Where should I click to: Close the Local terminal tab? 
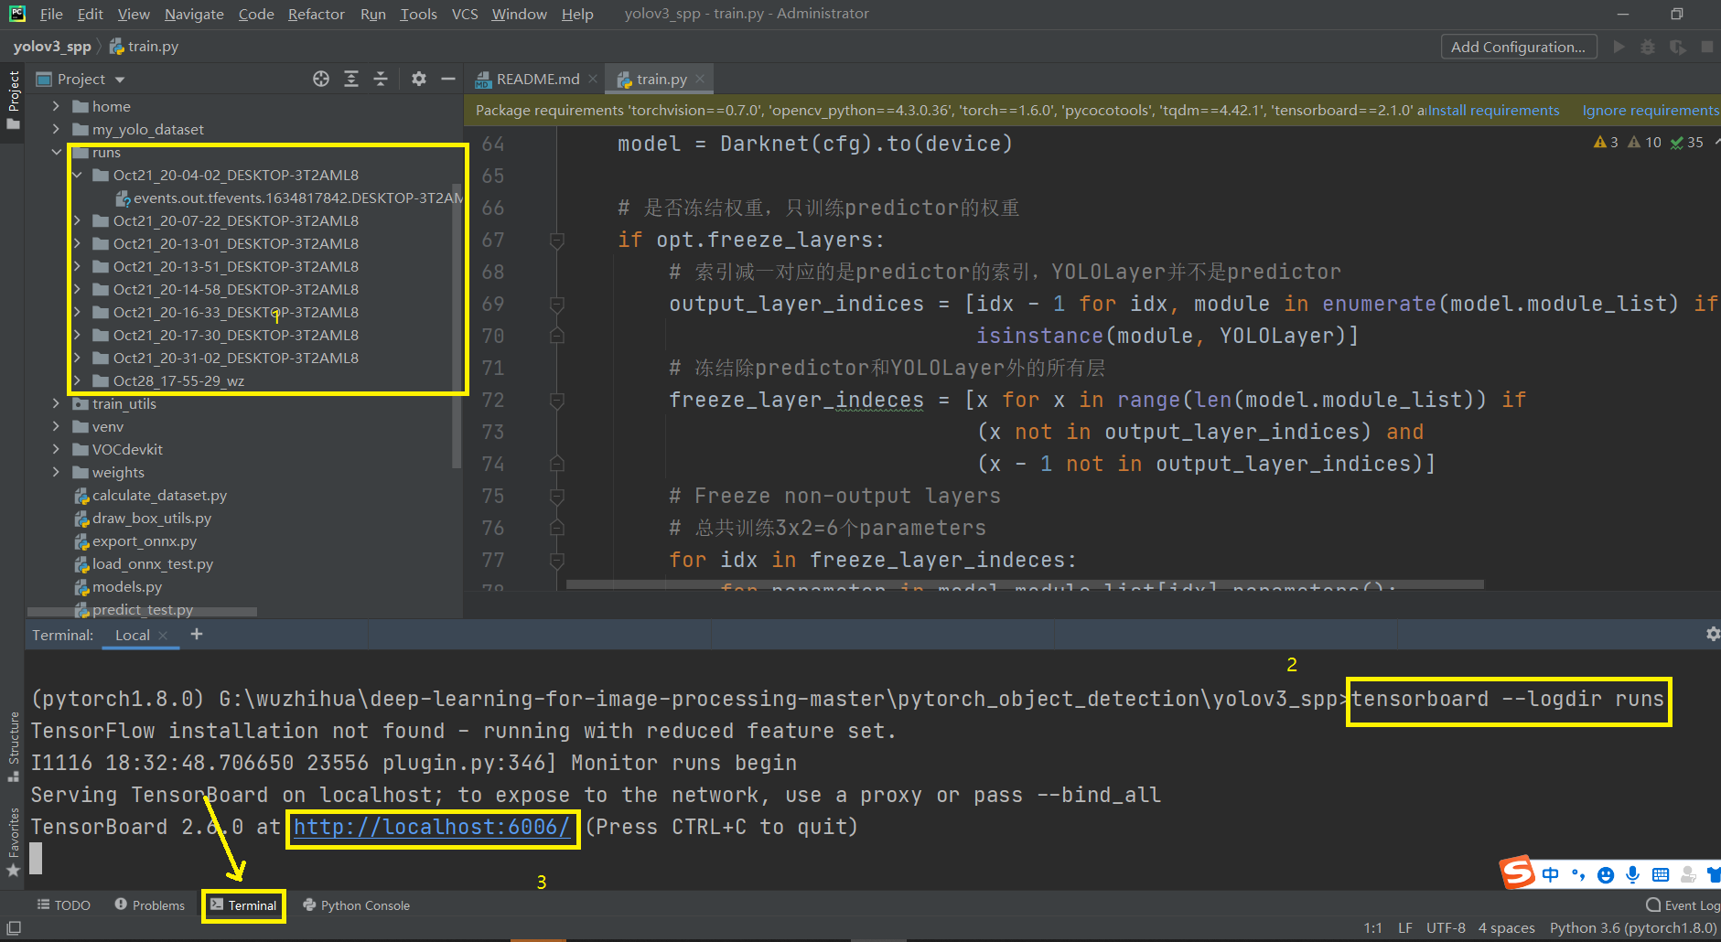(x=163, y=636)
